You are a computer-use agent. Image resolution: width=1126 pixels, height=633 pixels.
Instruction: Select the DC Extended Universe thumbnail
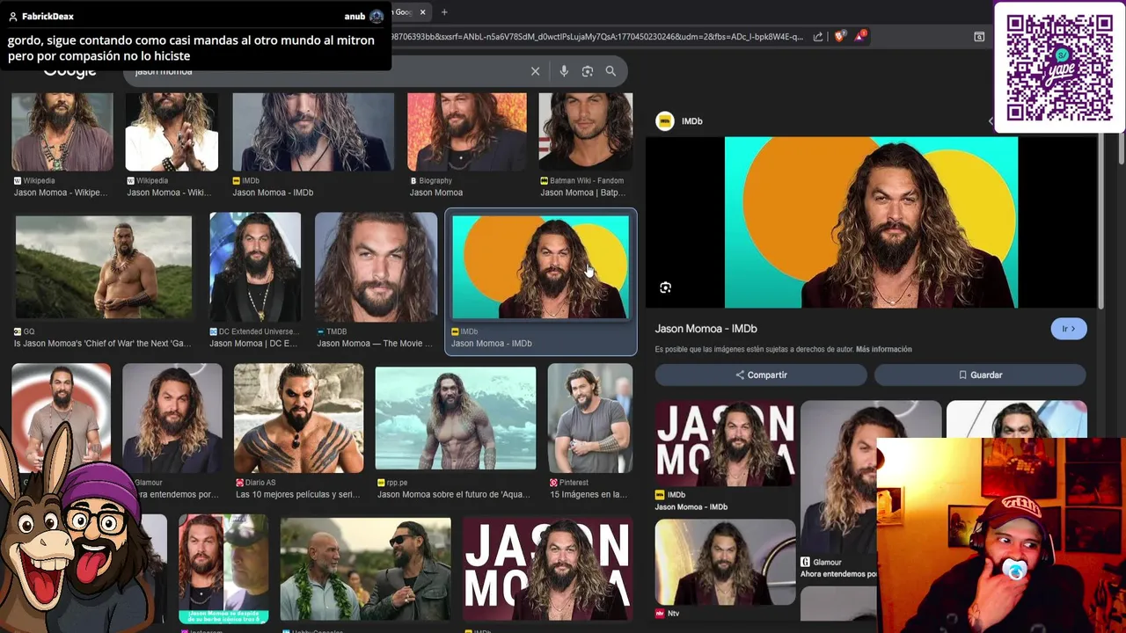(255, 267)
